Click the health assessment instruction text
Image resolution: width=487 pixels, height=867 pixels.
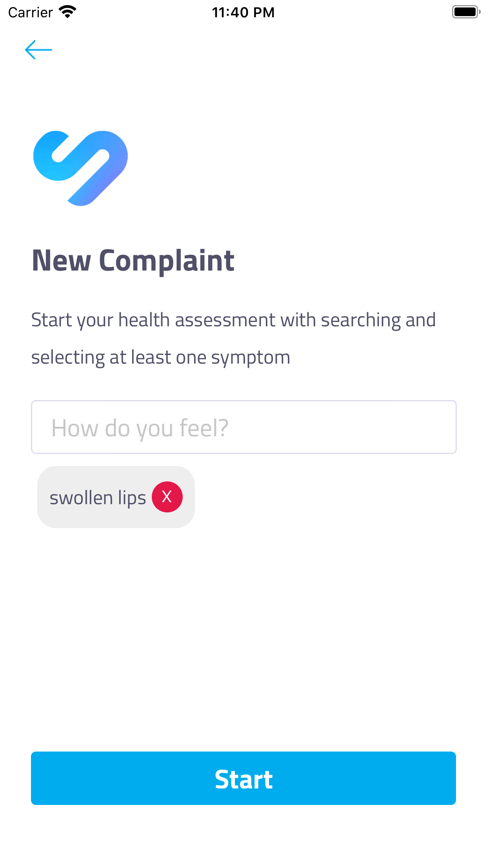pyautogui.click(x=233, y=338)
